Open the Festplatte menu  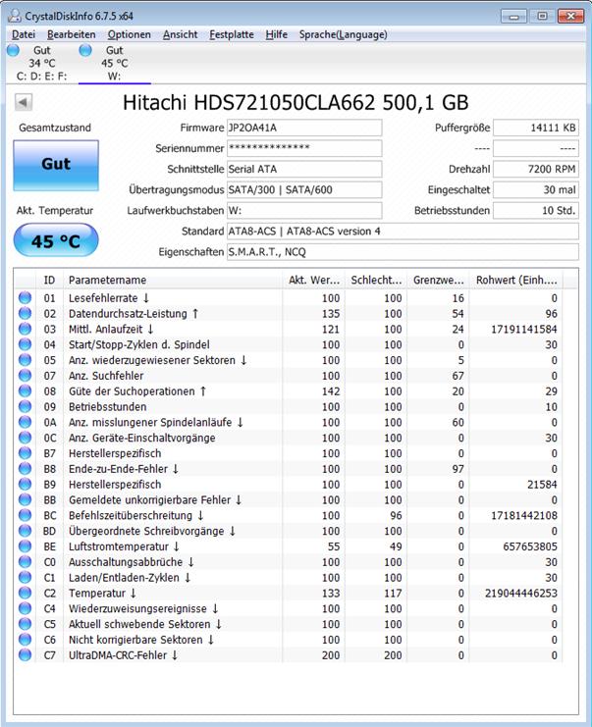coord(232,34)
